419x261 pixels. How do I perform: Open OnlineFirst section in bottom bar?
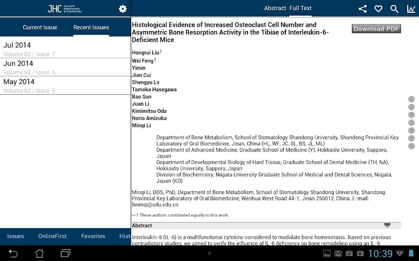pyautogui.click(x=52, y=236)
